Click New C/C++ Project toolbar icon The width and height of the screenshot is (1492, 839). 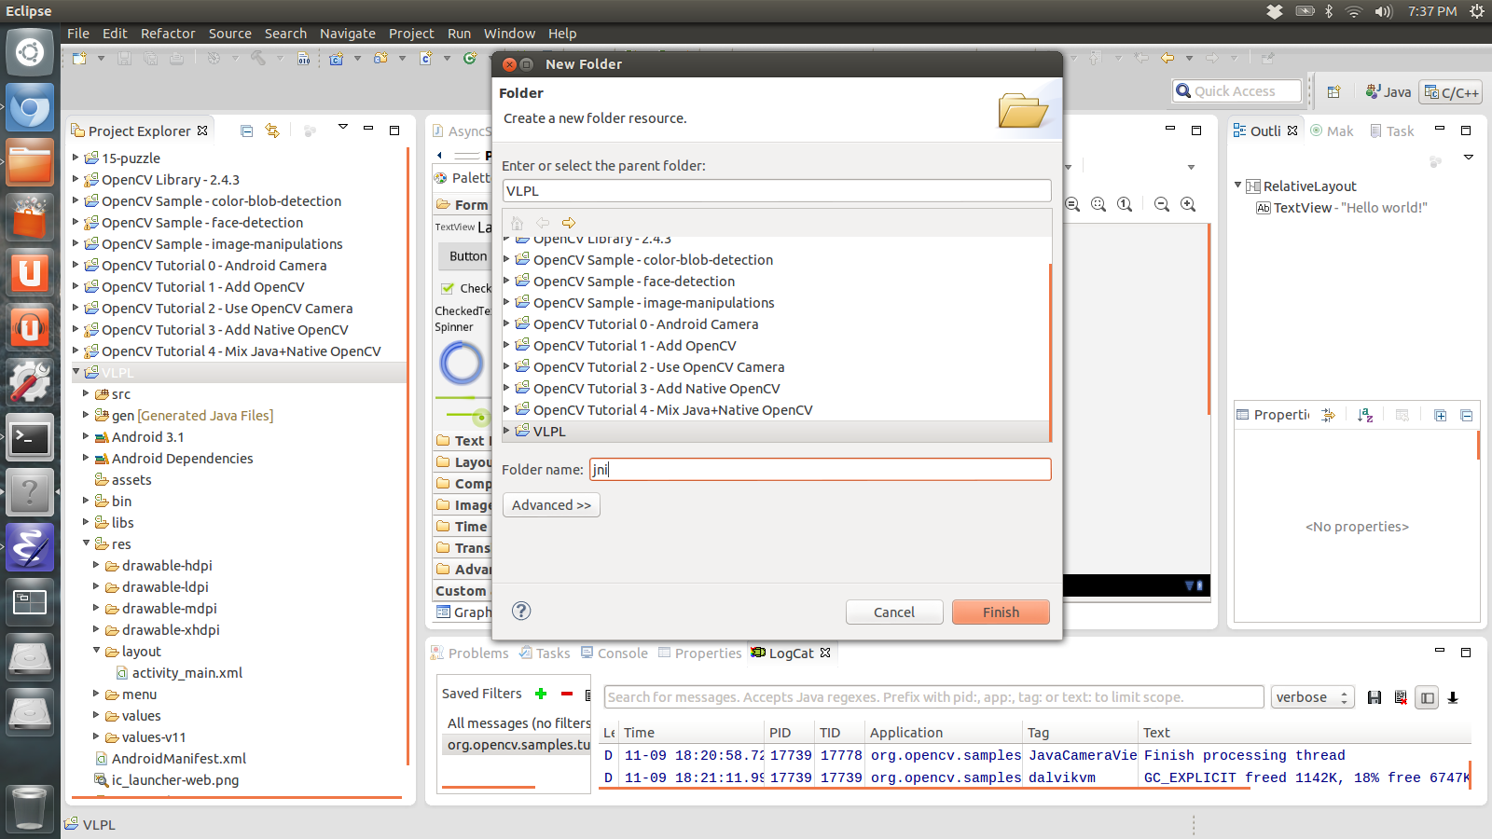(x=336, y=58)
